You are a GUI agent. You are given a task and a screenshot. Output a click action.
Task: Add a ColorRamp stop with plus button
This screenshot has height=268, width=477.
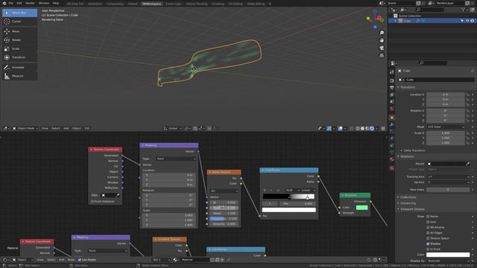click(x=265, y=191)
